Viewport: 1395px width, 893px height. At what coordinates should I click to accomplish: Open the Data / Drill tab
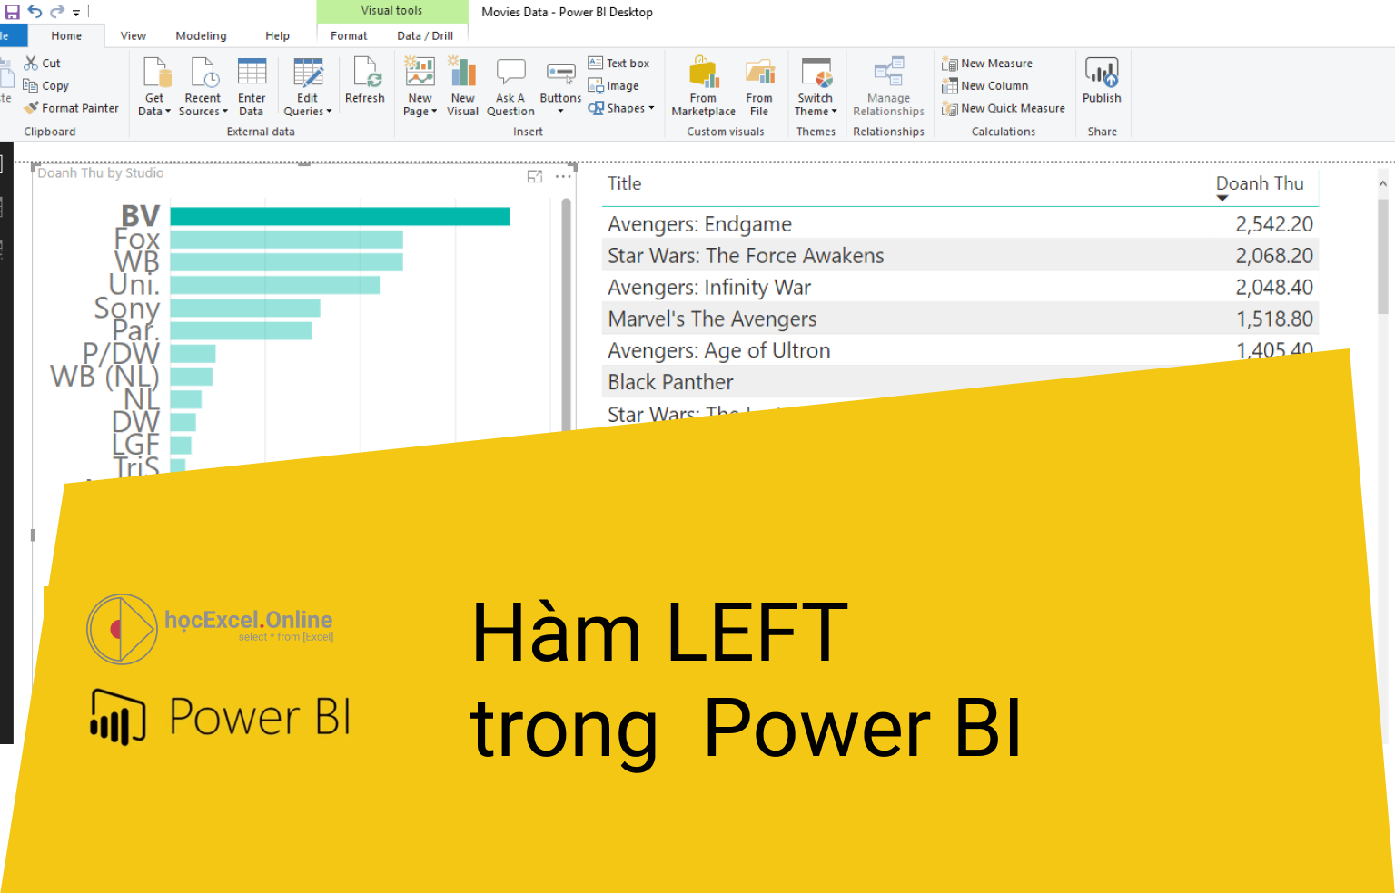425,35
